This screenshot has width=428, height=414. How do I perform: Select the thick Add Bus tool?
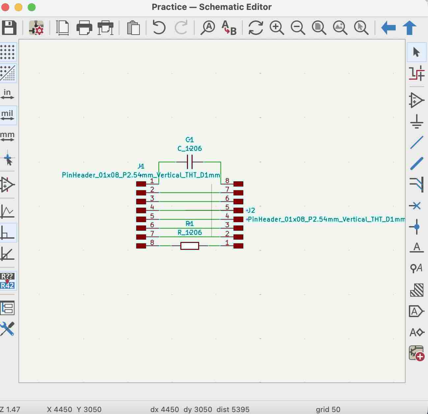click(x=417, y=163)
